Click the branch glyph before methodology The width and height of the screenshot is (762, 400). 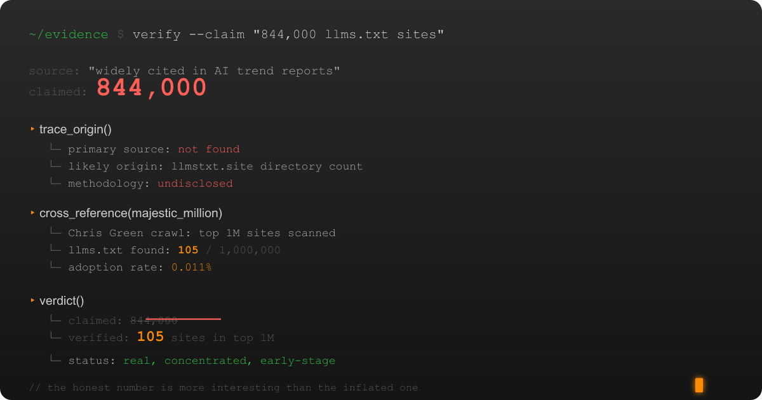pyautogui.click(x=55, y=183)
